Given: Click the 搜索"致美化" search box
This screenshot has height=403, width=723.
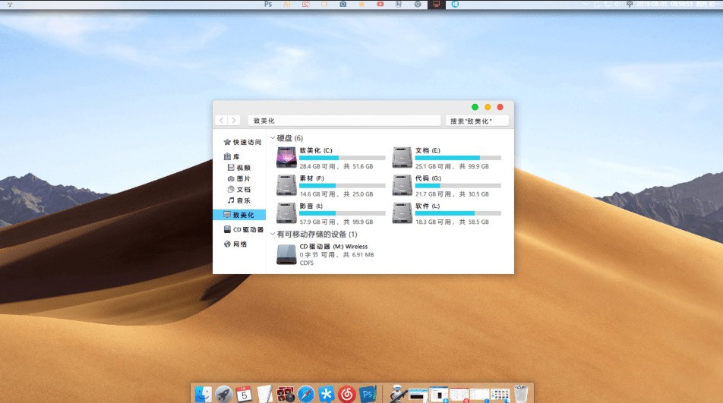Looking at the screenshot, I should tap(476, 121).
